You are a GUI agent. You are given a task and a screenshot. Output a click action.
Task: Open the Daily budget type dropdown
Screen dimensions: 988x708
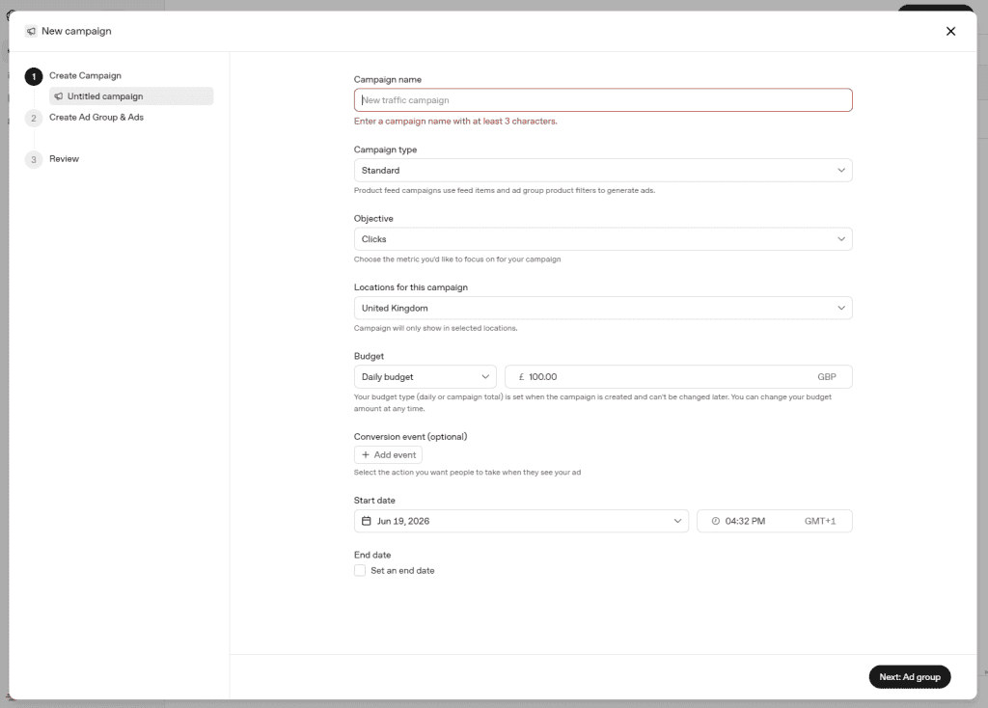click(425, 377)
